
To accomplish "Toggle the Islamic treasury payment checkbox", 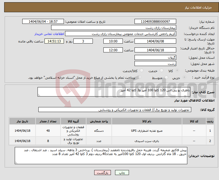I will point(139,77).
